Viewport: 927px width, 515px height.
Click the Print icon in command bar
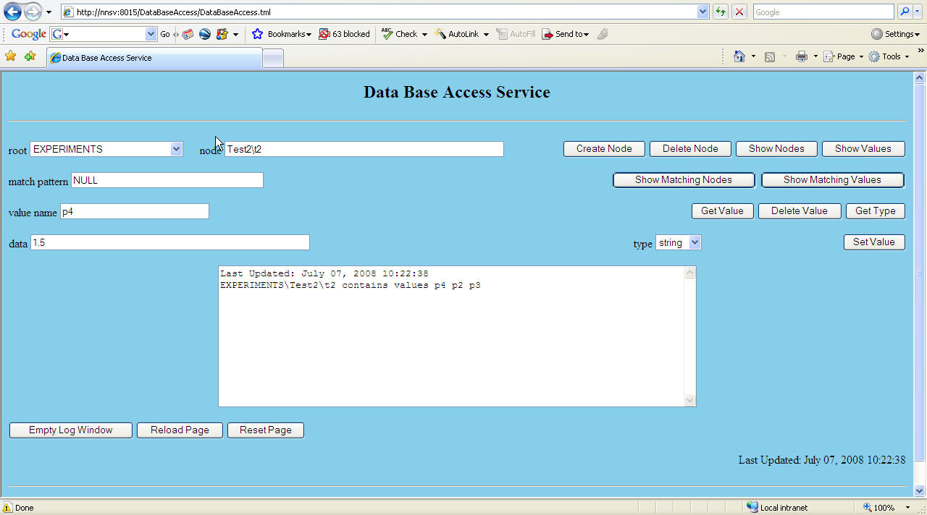click(802, 56)
